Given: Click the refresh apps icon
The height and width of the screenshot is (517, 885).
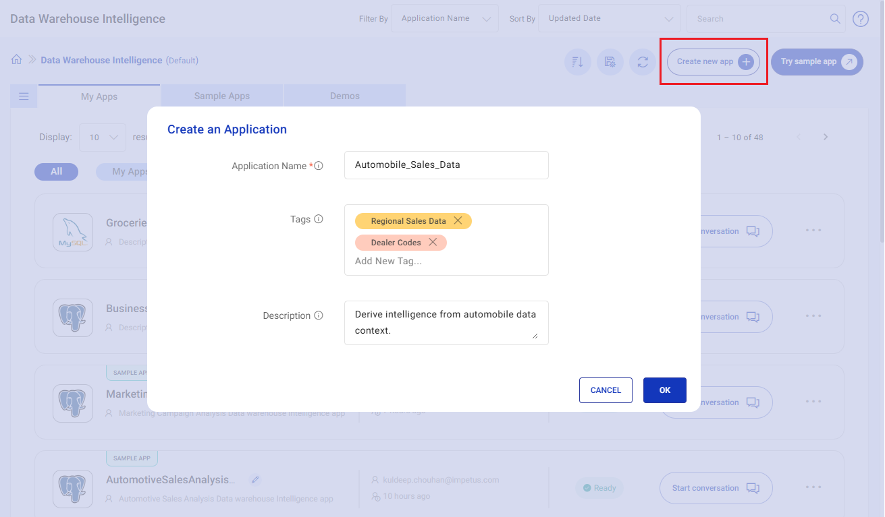Looking at the screenshot, I should coord(643,62).
